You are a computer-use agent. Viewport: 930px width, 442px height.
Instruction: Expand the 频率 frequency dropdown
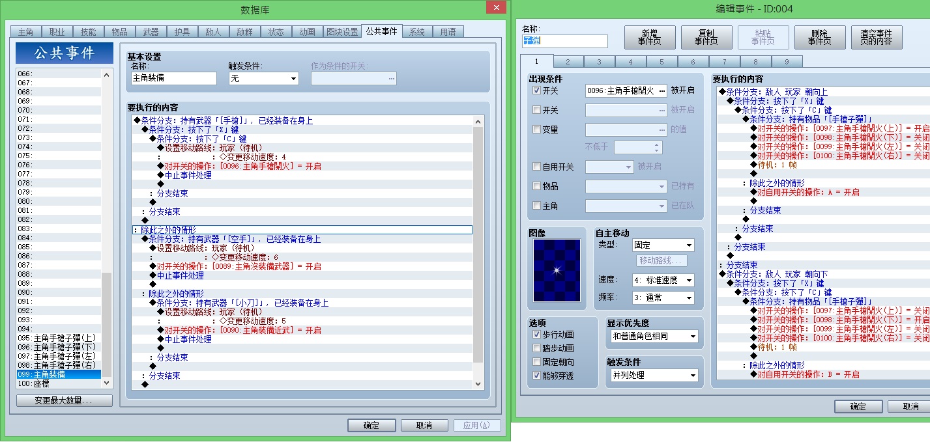click(663, 297)
